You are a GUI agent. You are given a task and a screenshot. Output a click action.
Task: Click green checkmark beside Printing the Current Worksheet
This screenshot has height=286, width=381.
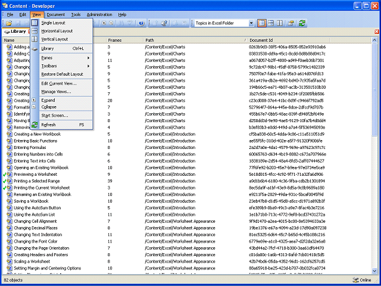pyautogui.click(x=4, y=188)
